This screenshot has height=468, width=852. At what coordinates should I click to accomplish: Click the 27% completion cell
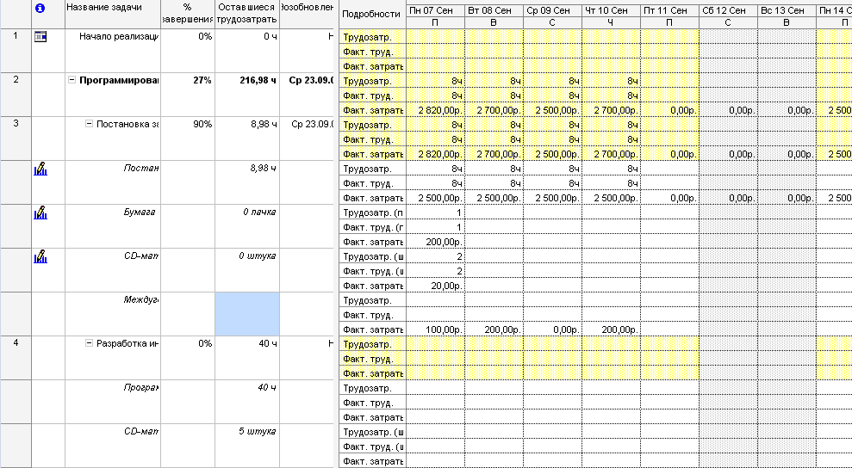click(x=188, y=95)
